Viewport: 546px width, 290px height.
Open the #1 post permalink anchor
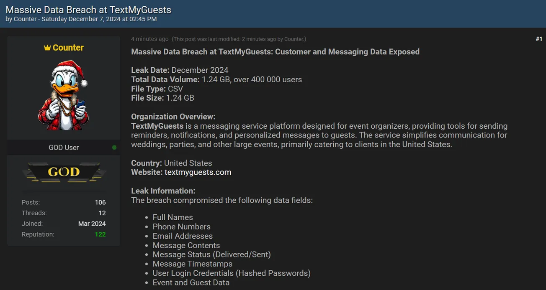(x=538, y=38)
